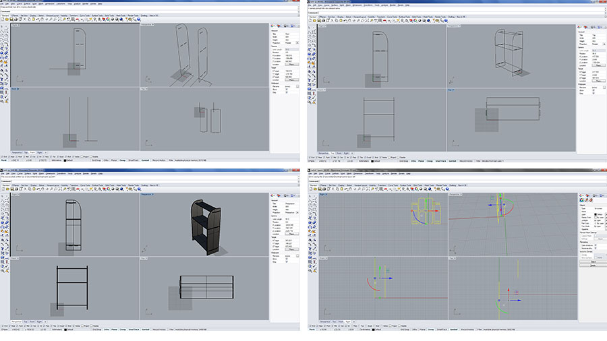Viewport: 607px width, 341px height.
Task: Click Cut icon in two-panels window toolbar
Action: pos(25,20)
